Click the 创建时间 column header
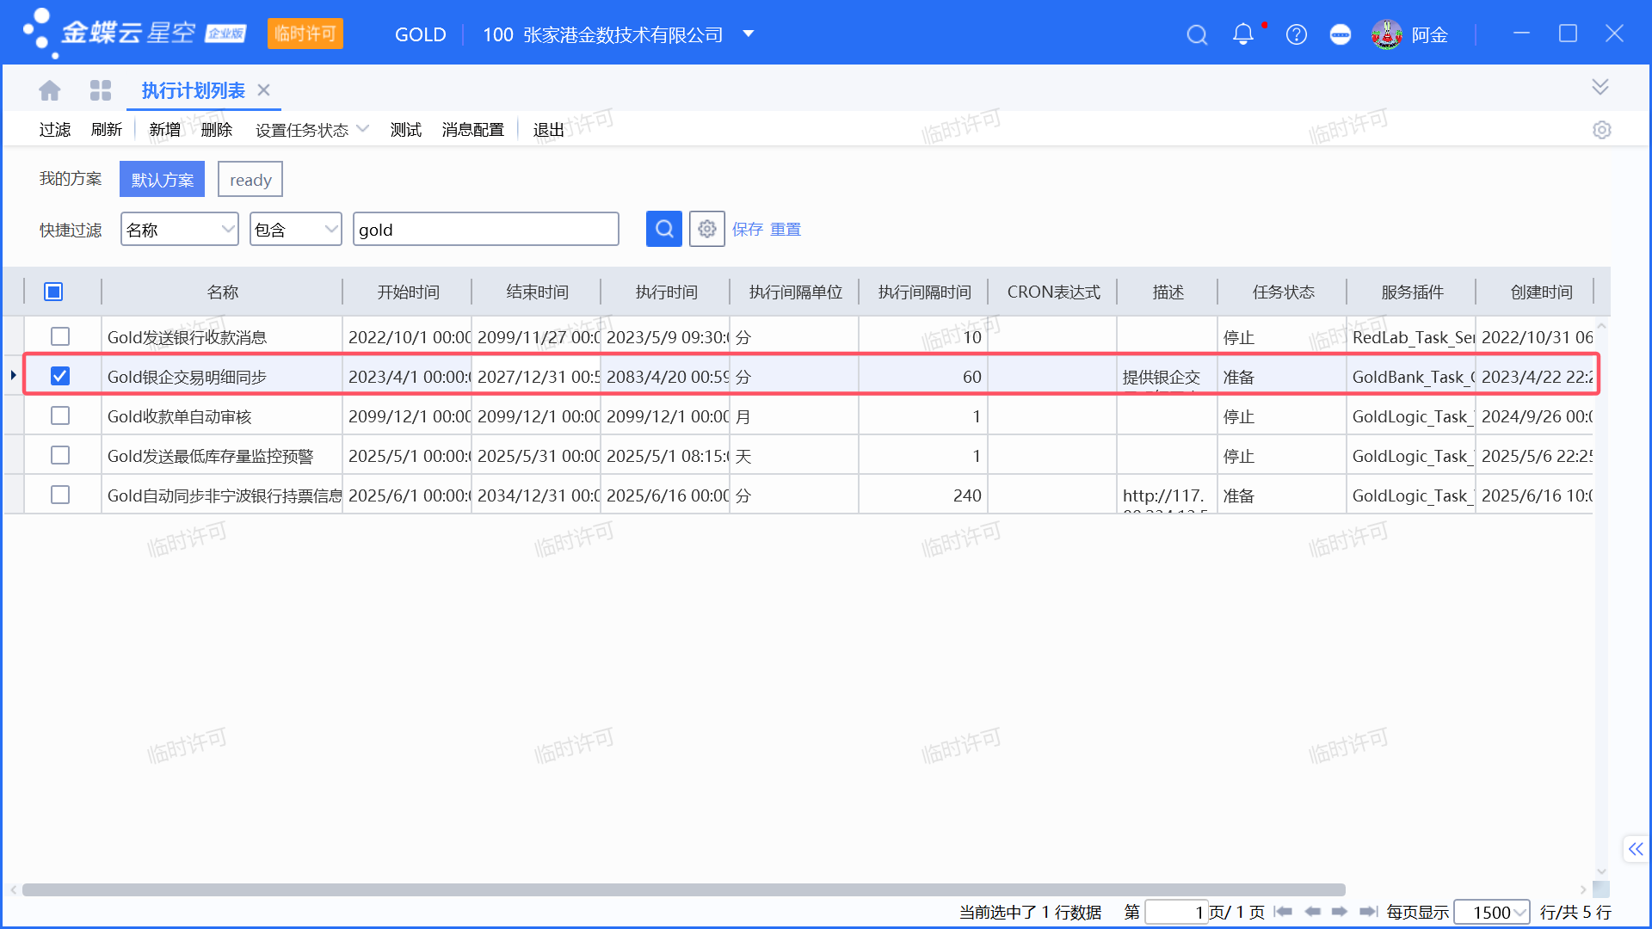Viewport: 1652px width, 929px height. coord(1541,292)
